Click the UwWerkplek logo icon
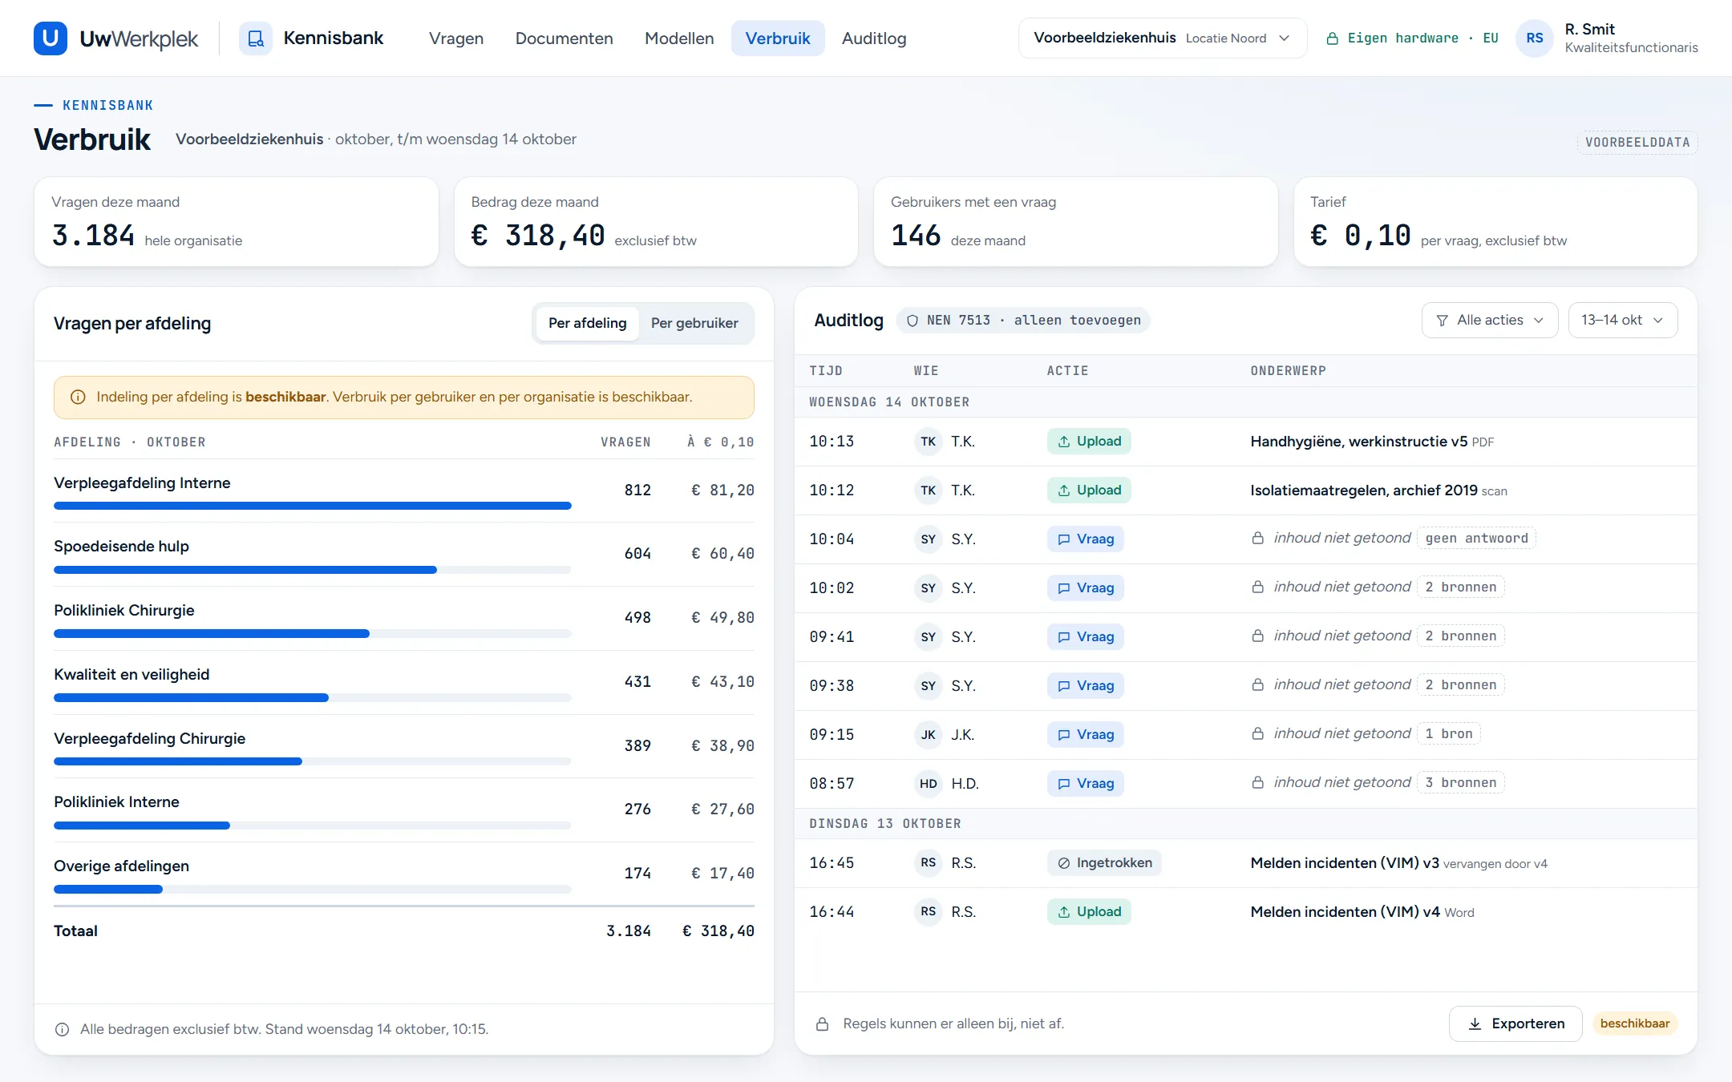Image resolution: width=1732 pixels, height=1082 pixels. click(x=51, y=38)
